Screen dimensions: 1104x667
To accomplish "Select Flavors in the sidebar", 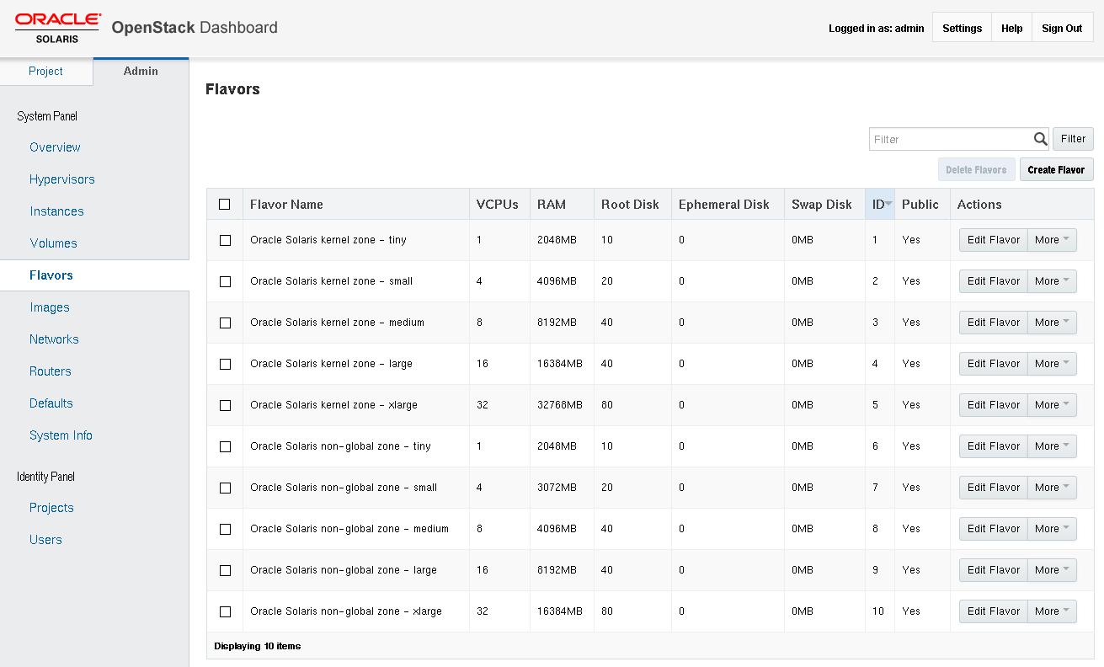I will tap(94, 275).
